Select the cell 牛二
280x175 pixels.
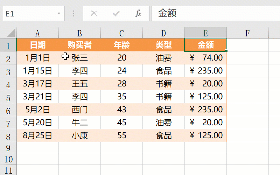tap(80, 122)
